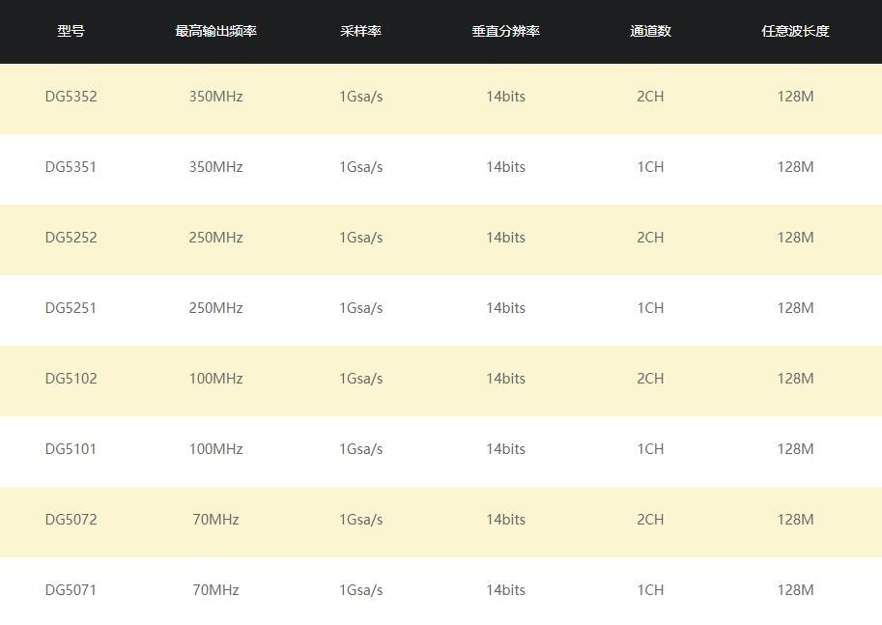The image size is (882, 625).
Task: Click 128M in the DG5072 row
Action: (795, 520)
